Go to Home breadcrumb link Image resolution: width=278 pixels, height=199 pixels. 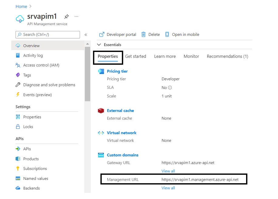21,7
